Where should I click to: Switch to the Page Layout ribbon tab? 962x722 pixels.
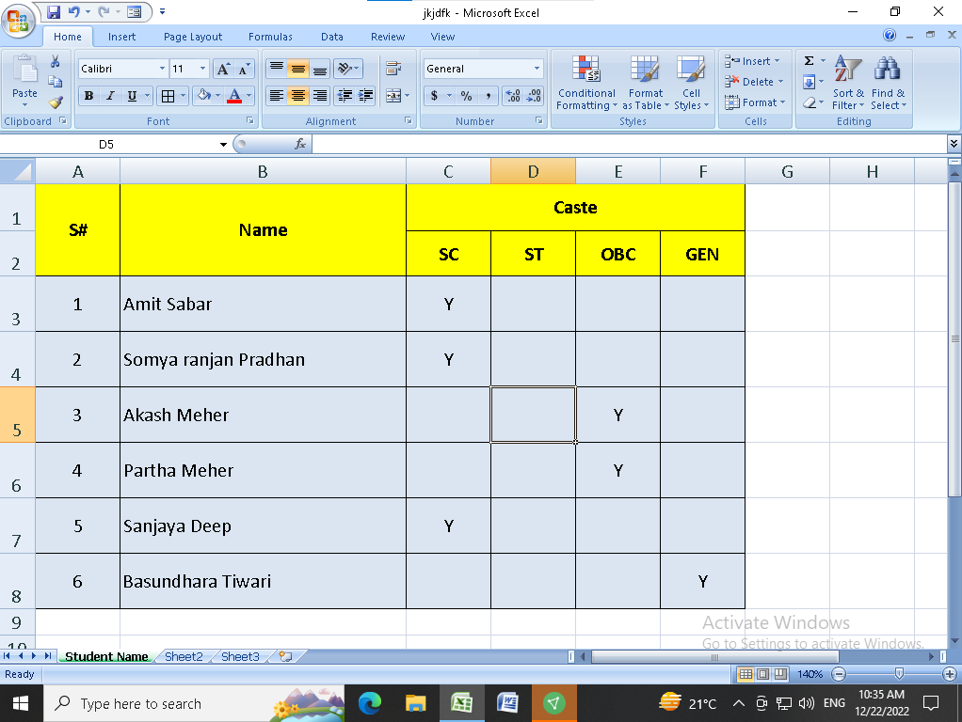(193, 37)
